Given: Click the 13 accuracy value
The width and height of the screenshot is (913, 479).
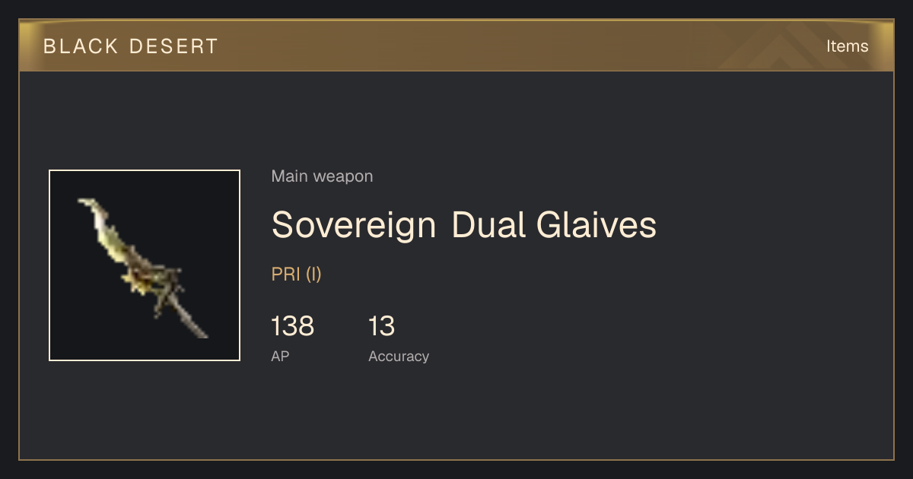Looking at the screenshot, I should [x=381, y=326].
